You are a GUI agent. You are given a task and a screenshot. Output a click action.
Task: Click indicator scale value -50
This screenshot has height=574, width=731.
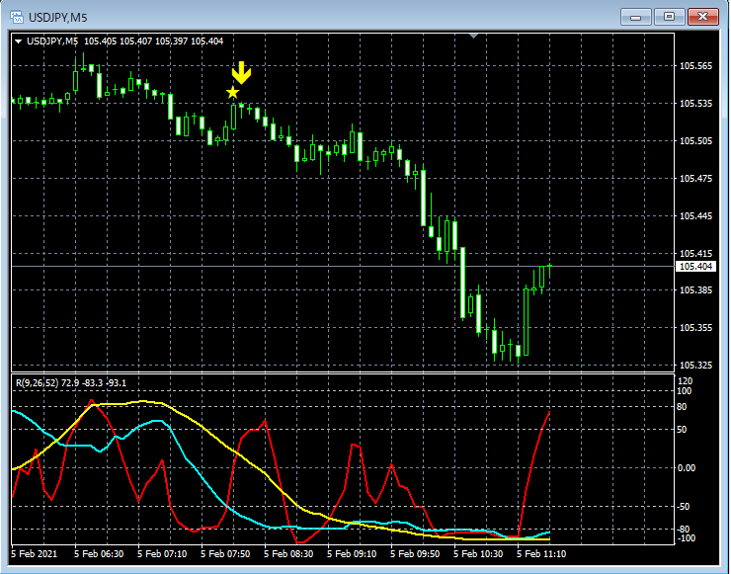(682, 507)
